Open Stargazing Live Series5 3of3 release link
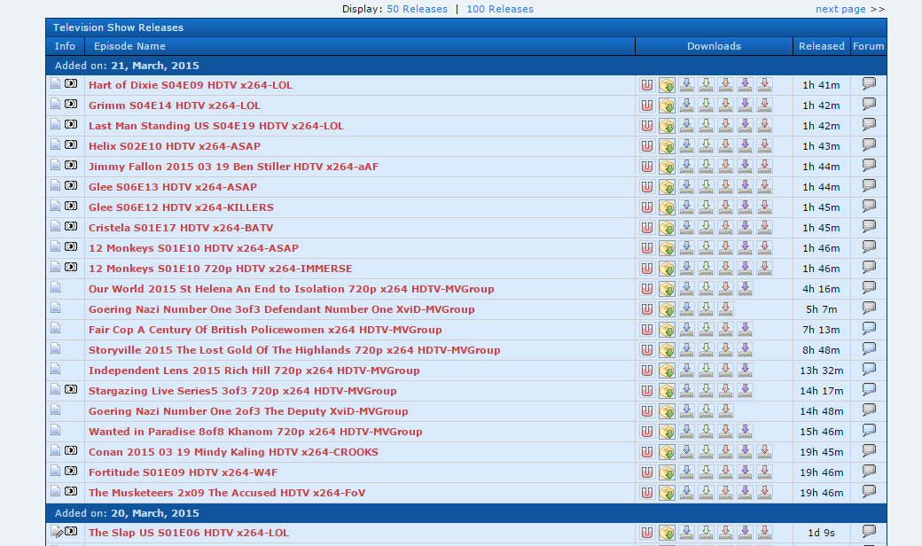 click(242, 391)
